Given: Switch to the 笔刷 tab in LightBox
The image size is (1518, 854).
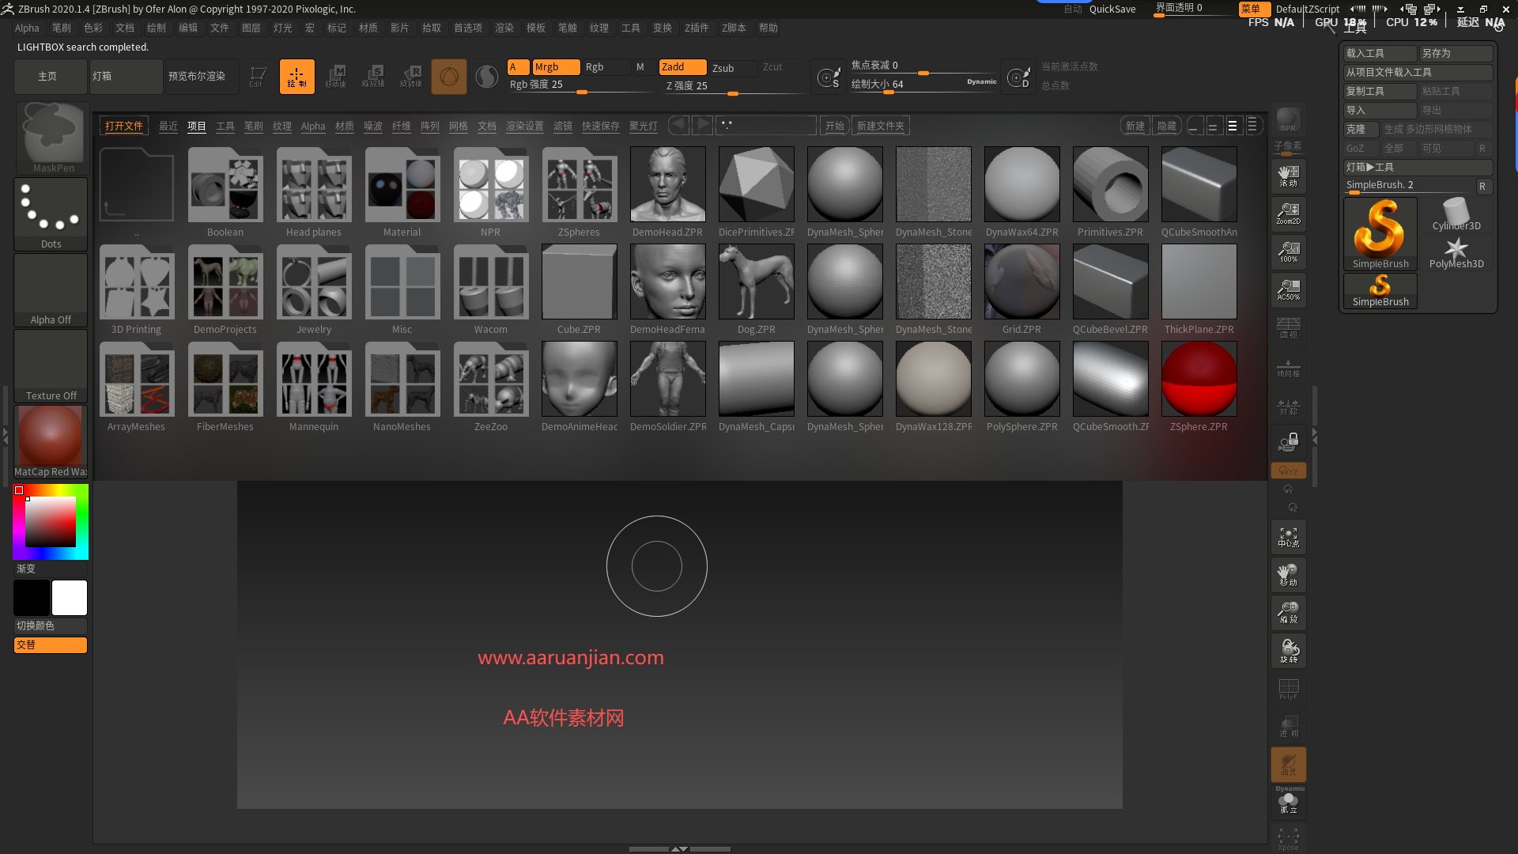Looking at the screenshot, I should click(253, 125).
